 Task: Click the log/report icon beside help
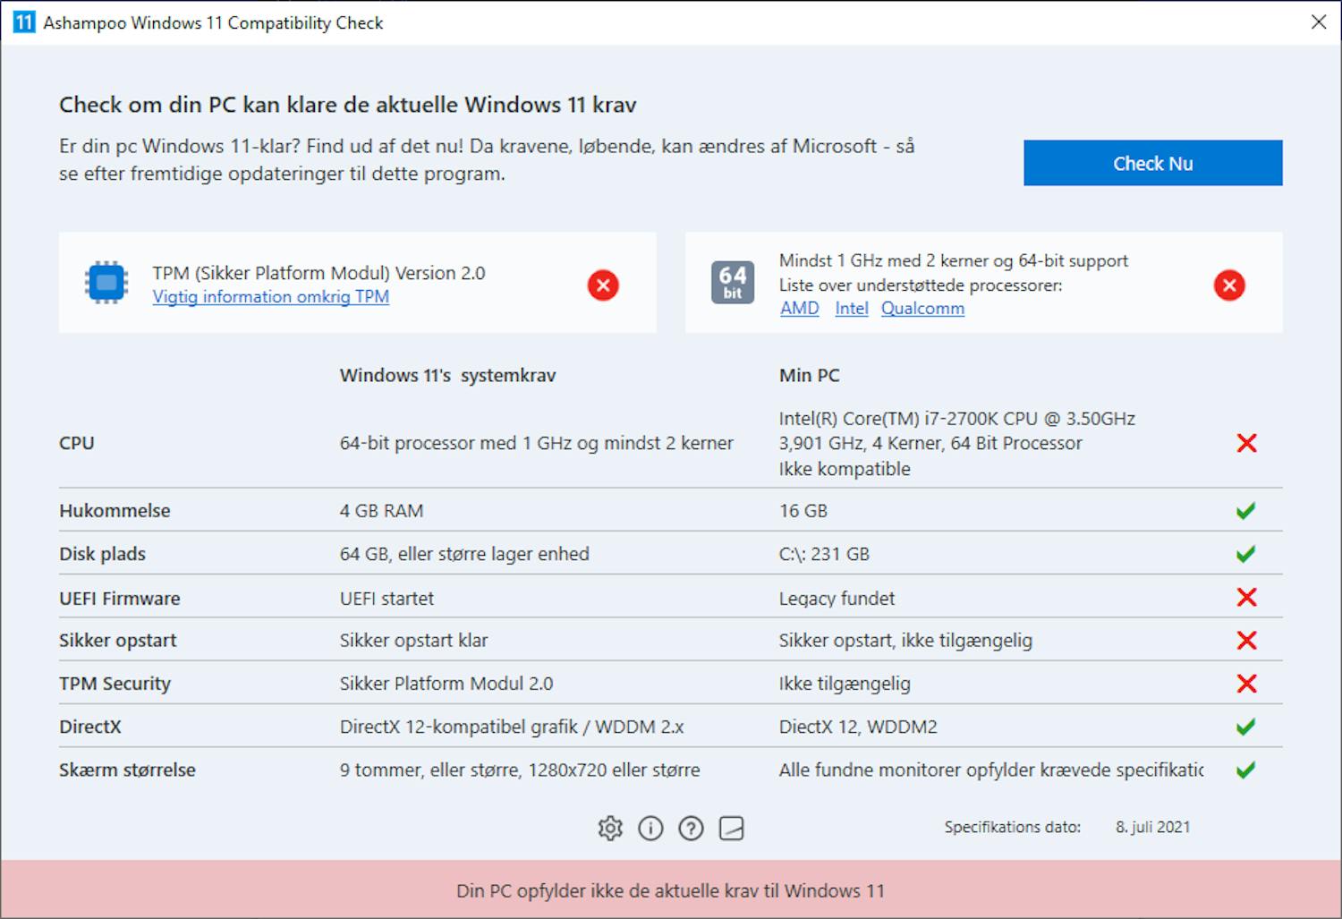tap(731, 828)
